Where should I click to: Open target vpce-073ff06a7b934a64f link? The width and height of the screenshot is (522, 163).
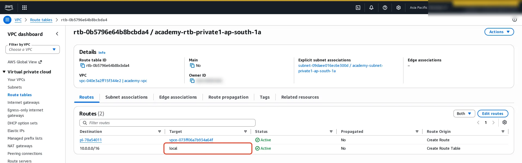191,140
